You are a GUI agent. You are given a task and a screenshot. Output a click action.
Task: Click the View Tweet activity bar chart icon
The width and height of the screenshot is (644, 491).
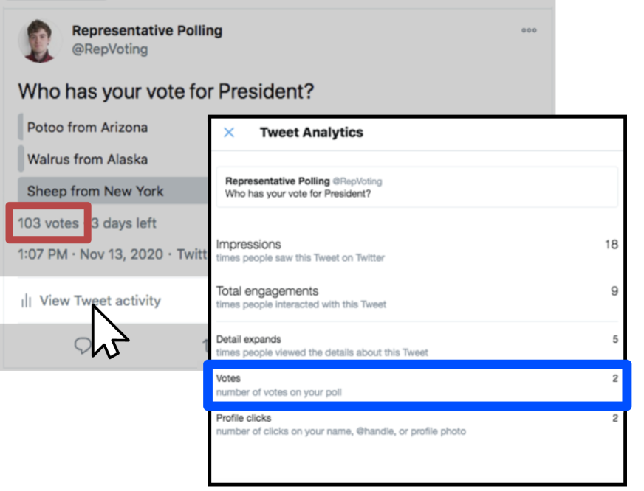click(27, 301)
